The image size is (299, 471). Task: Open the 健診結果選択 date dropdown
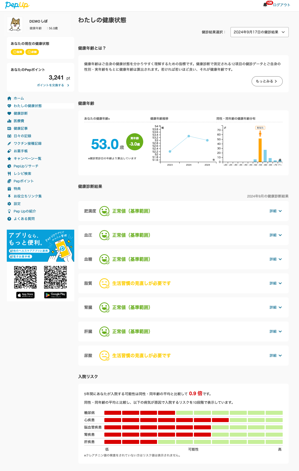click(x=259, y=32)
